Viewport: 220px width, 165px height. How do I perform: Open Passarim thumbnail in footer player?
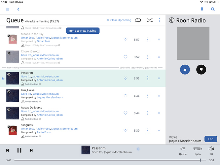[86, 150]
